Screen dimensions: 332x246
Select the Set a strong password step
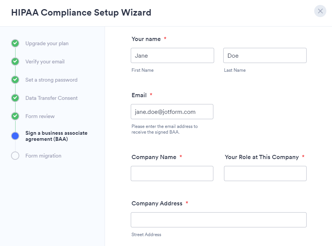(x=52, y=80)
